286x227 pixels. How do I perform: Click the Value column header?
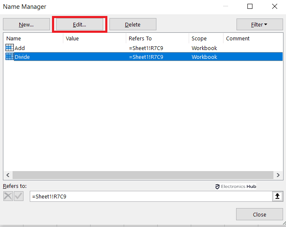[94, 38]
